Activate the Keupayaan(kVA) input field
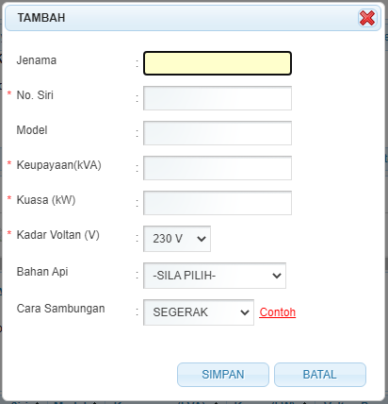The image size is (388, 404). point(218,168)
